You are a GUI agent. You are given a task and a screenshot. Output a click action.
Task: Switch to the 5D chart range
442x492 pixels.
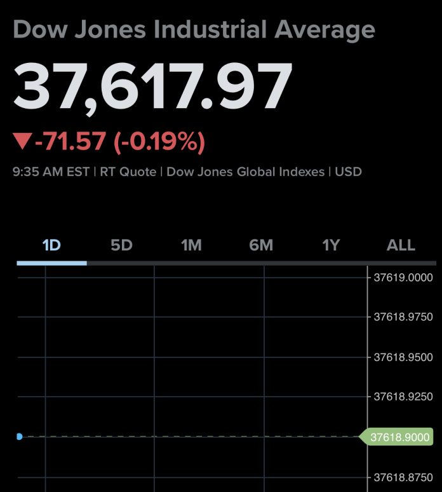pyautogui.click(x=121, y=245)
